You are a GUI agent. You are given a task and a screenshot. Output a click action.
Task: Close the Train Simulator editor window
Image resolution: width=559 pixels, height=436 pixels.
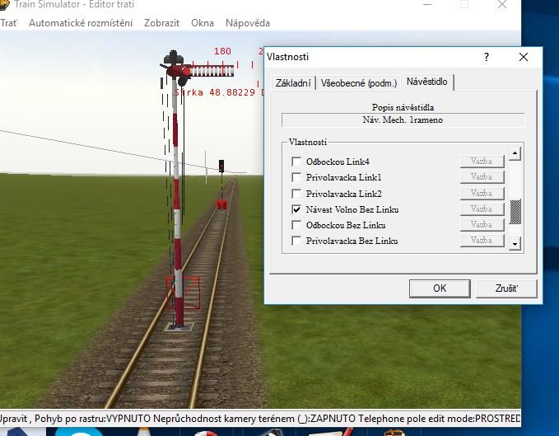(502, 5)
